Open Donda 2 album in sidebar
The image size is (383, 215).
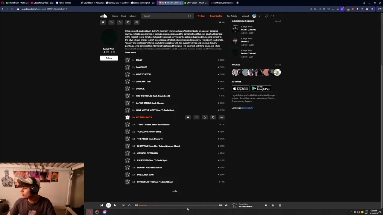tap(245, 42)
